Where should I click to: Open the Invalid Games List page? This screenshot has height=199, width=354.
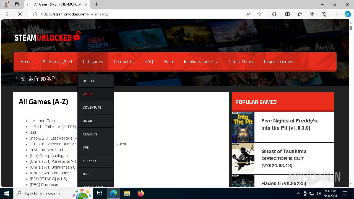tap(201, 62)
